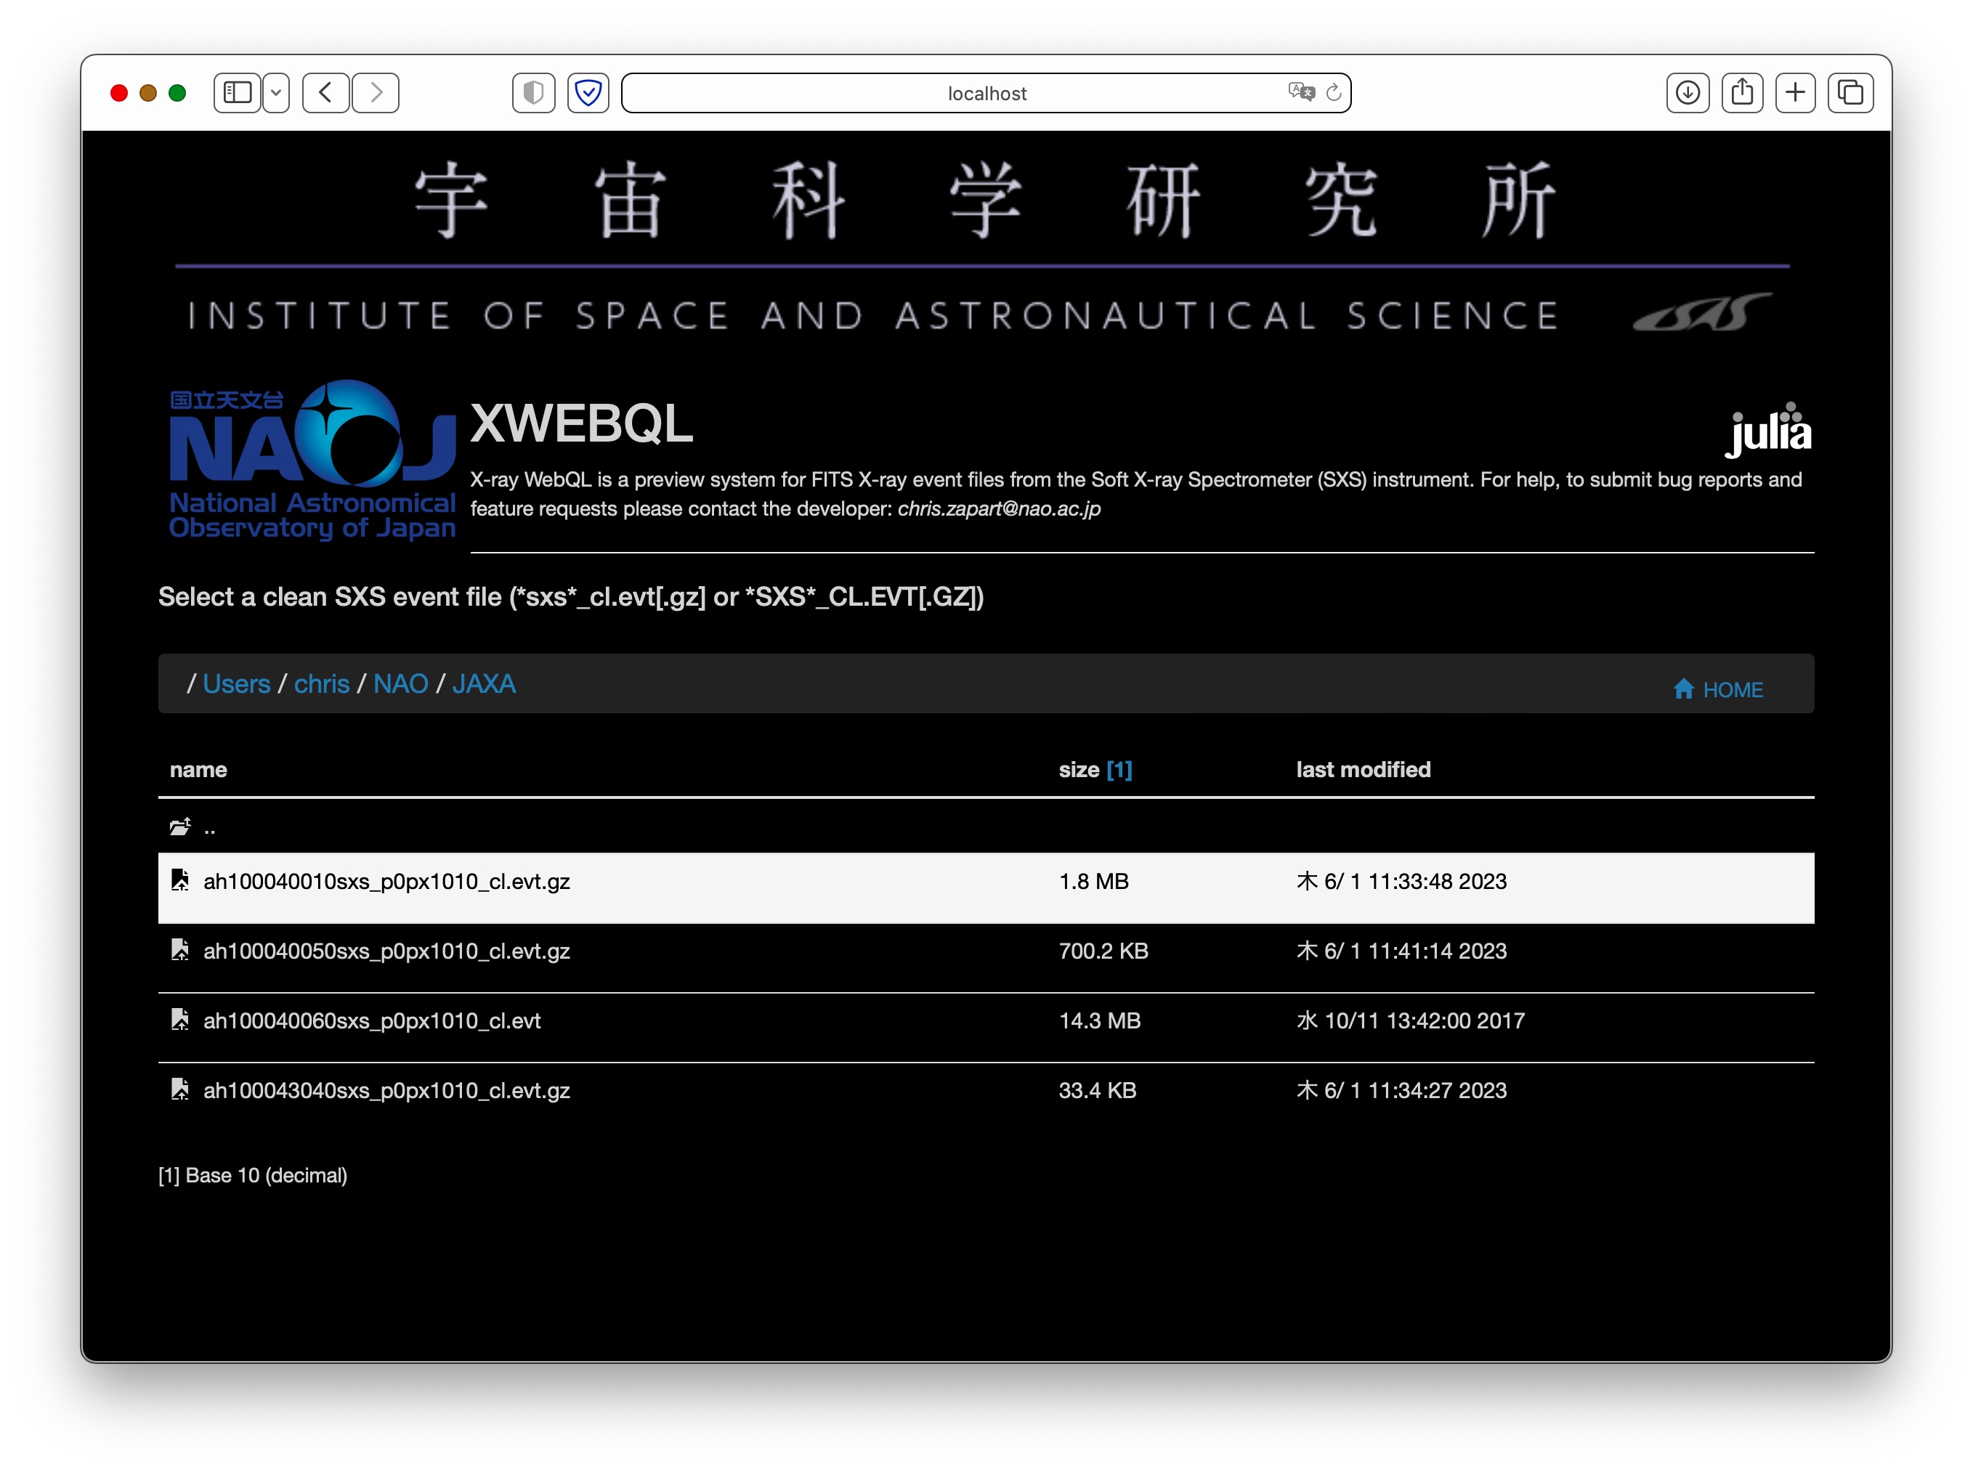
Task: Toggle the Safari sidebar button
Action: click(237, 92)
